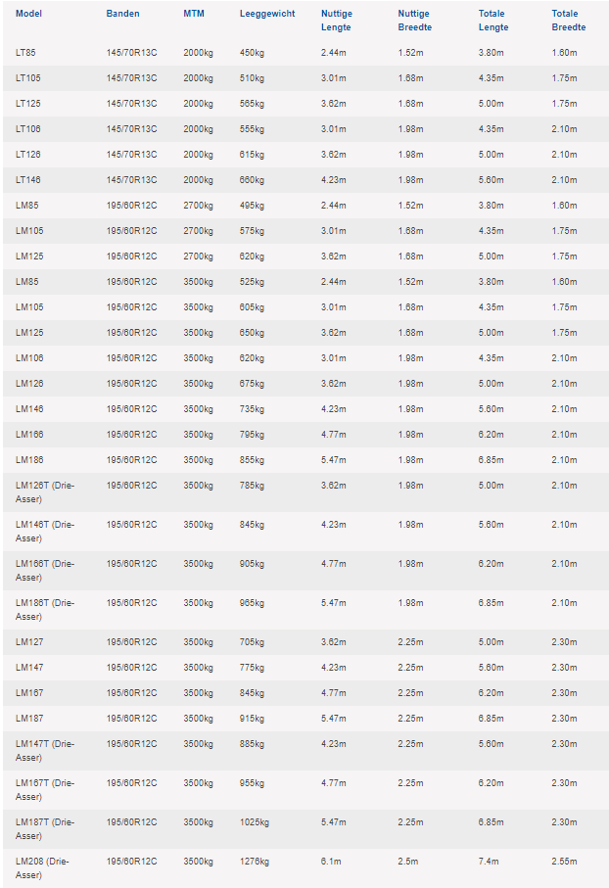Select the LM127 model cell
609x888 pixels.
29,642
